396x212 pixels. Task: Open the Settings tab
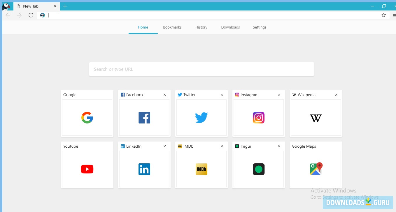pos(260,27)
